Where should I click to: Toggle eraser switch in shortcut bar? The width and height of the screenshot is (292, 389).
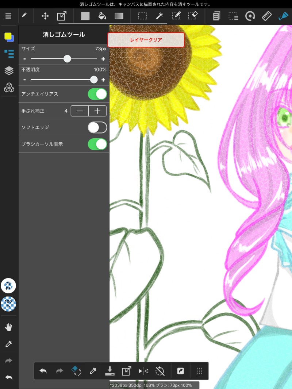(x=76, y=371)
